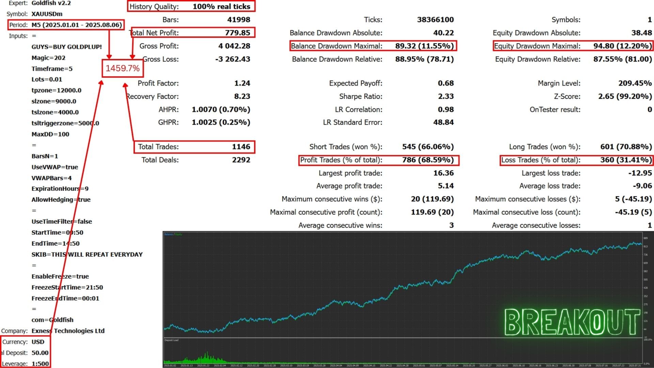This screenshot has width=654, height=368.
Task: Click the currency value "USD"
Action: coord(38,342)
